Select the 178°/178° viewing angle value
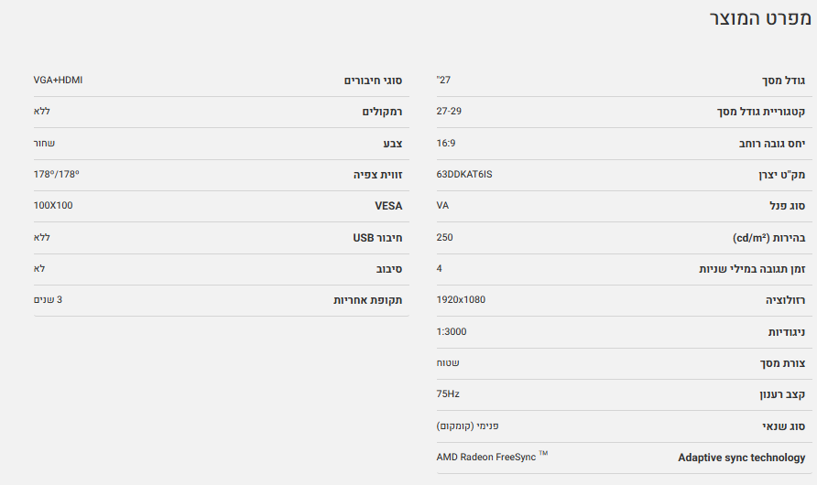 pos(57,174)
